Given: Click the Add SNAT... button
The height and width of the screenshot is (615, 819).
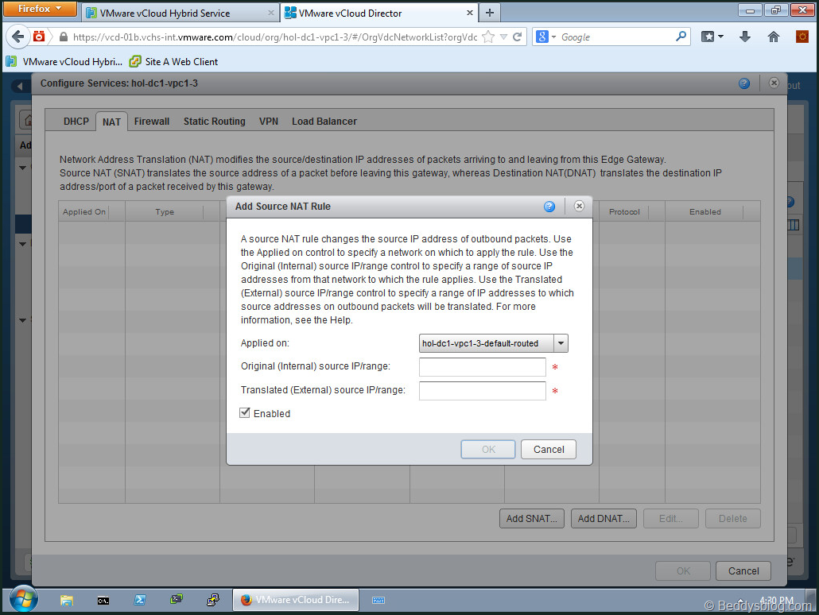Looking at the screenshot, I should pyautogui.click(x=532, y=518).
